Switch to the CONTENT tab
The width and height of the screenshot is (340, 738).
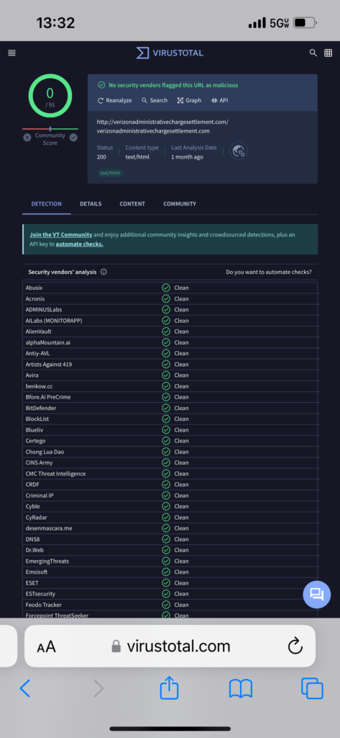click(132, 204)
